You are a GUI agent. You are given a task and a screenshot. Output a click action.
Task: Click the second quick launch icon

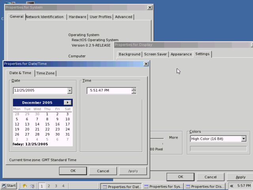coord(32,186)
